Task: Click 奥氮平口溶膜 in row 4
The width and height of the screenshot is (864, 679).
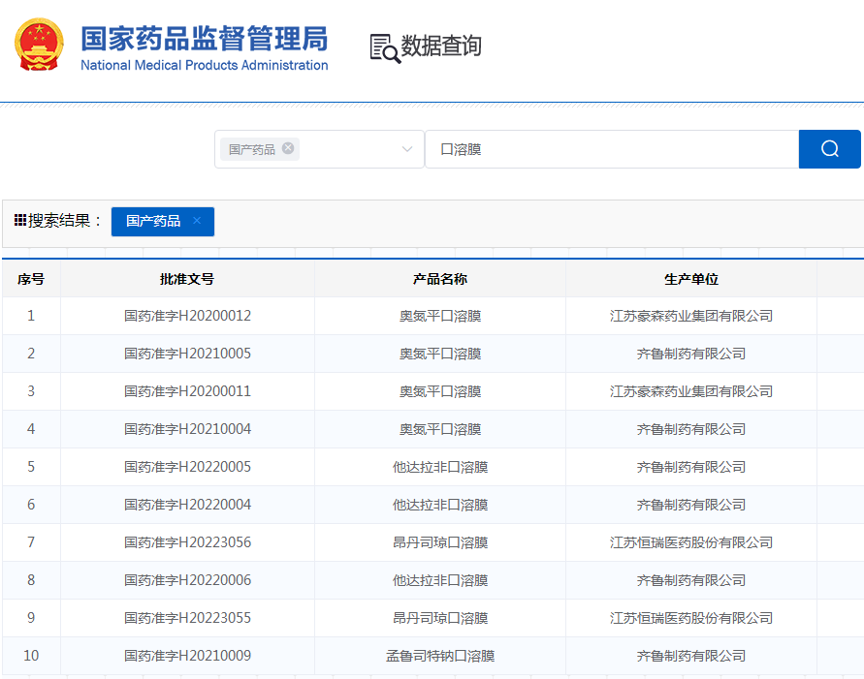Action: click(x=439, y=429)
